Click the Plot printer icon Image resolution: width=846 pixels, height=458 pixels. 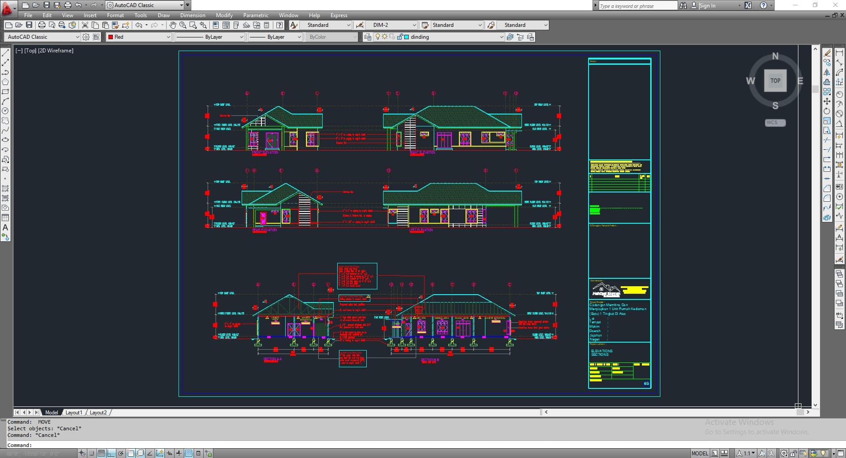(41, 25)
